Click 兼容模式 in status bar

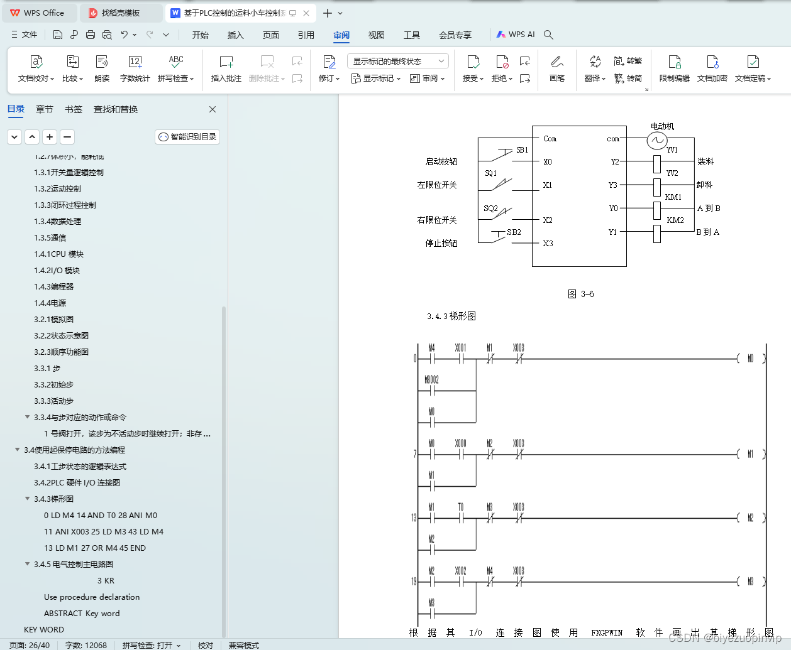point(244,645)
